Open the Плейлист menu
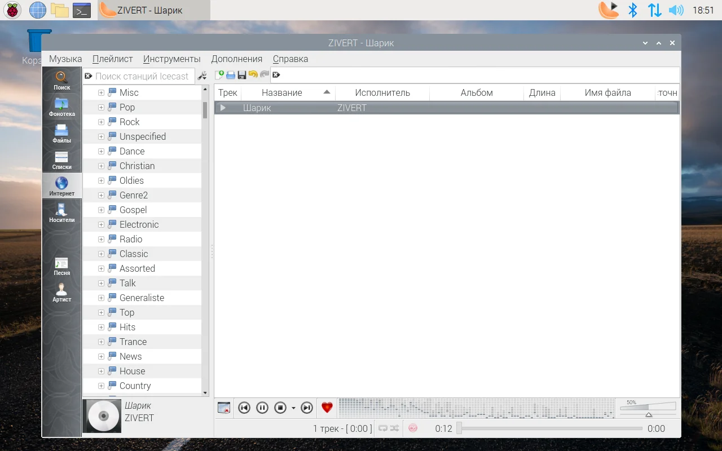The width and height of the screenshot is (722, 451). pyautogui.click(x=113, y=59)
